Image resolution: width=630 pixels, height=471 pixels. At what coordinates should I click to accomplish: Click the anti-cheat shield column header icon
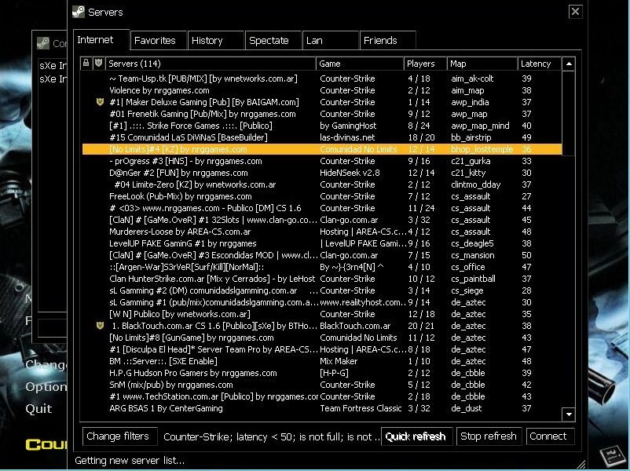[98, 63]
